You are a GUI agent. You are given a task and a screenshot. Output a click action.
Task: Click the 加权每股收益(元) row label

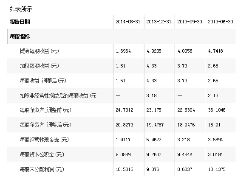pos(40,66)
